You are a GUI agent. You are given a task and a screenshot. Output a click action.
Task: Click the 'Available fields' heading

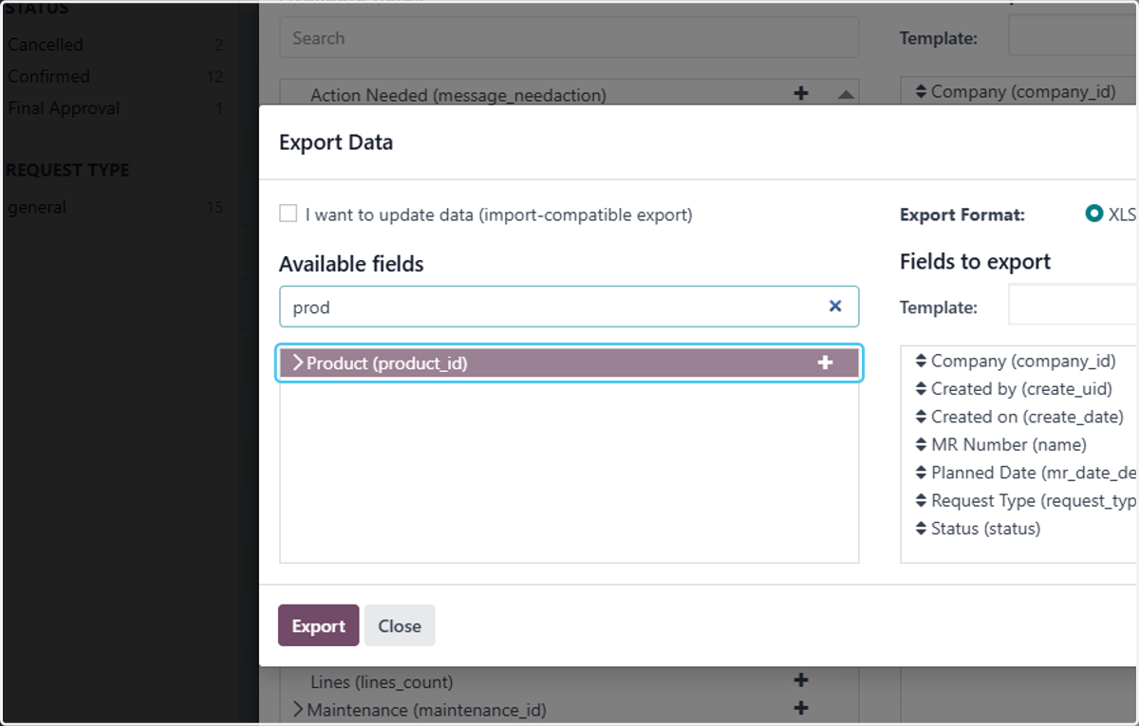(x=351, y=264)
